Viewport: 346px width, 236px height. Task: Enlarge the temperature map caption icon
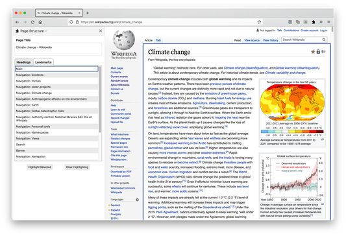tap(323, 139)
